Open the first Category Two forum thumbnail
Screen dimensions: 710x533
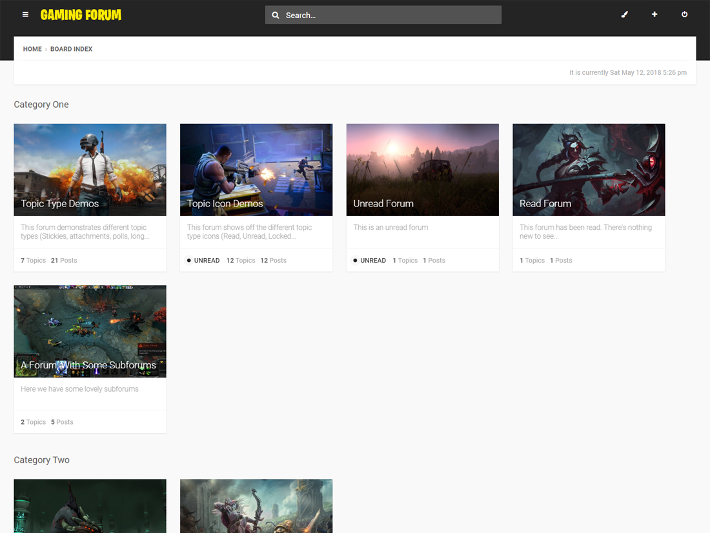[90, 507]
